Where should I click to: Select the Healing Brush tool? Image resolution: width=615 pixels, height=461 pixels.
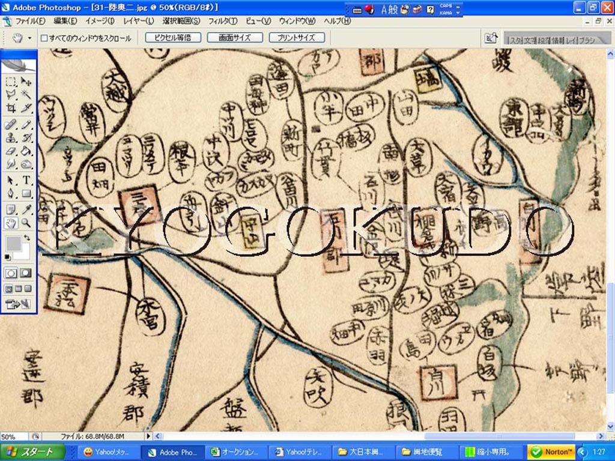click(x=11, y=125)
